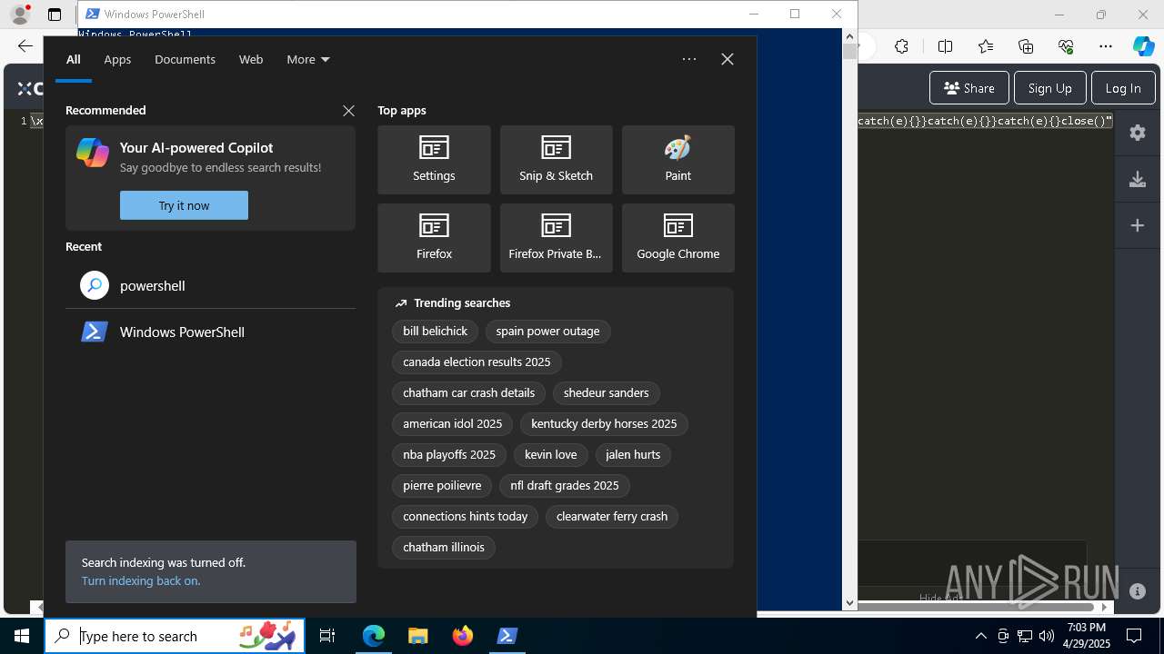The image size is (1164, 654).
Task: Search trending 'chatham illinois'
Action: coord(444,548)
